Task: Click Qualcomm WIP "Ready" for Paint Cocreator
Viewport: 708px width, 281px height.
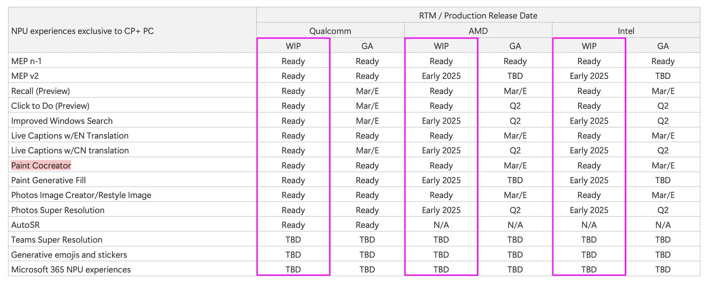Action: point(293,165)
